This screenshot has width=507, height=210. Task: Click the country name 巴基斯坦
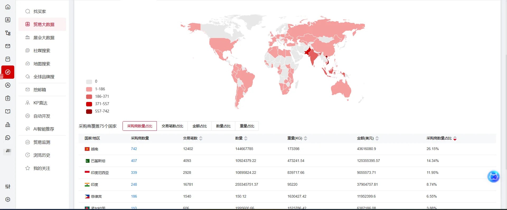point(98,161)
